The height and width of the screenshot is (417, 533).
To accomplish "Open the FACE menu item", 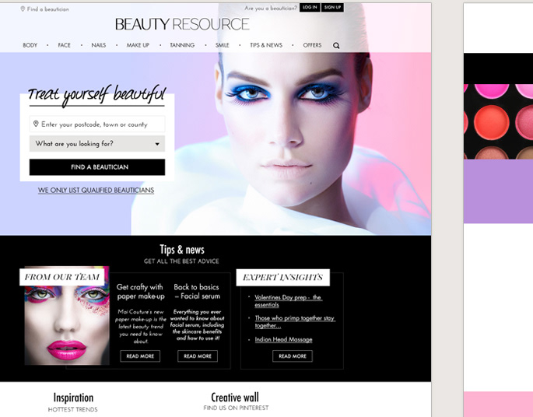I will click(65, 45).
